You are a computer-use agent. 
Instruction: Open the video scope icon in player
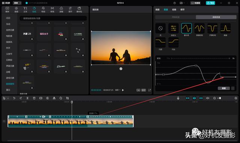138,90
